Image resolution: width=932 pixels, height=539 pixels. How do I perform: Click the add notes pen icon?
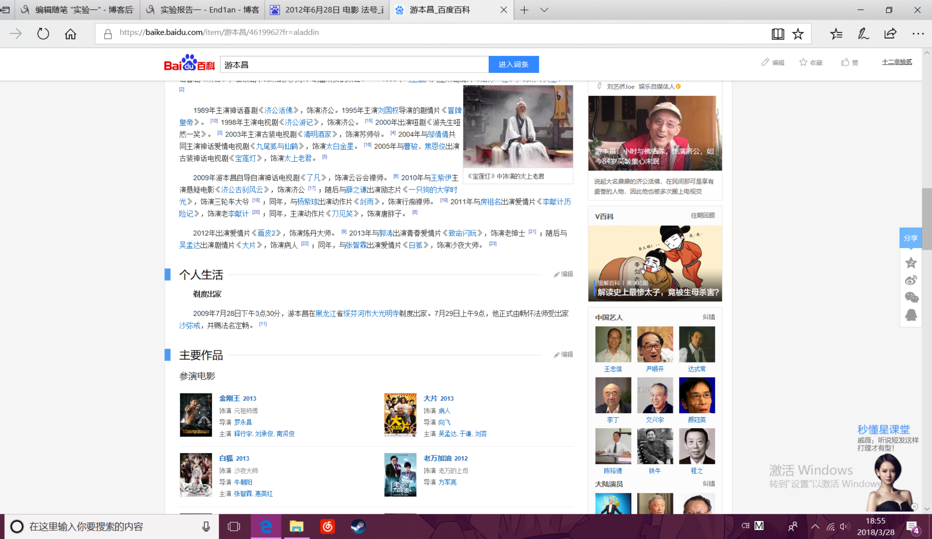click(863, 34)
